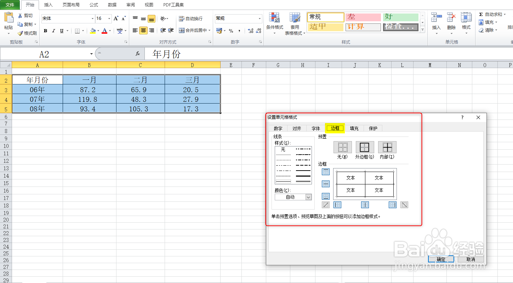Open the Copy (复制) dropdown arrow
The width and height of the screenshot is (513, 283).
click(35, 24)
